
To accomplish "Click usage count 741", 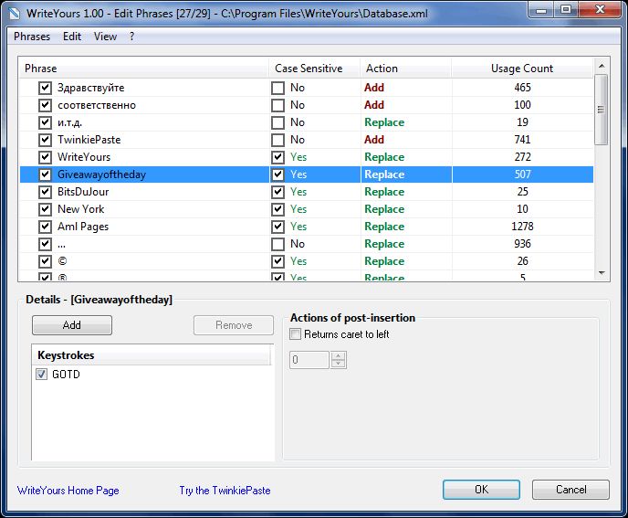I will [522, 140].
